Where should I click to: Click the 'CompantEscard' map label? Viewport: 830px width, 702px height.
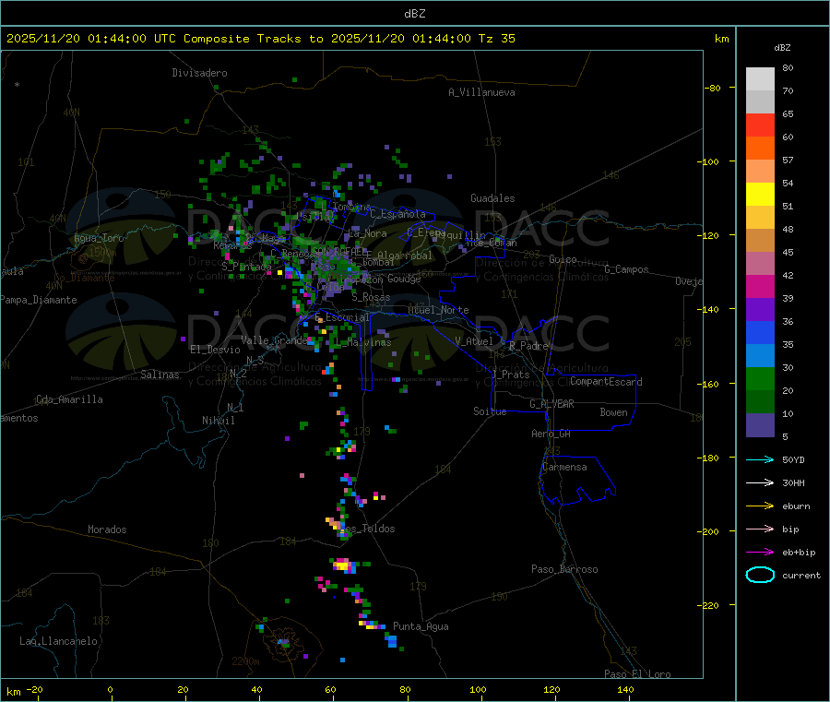coord(606,382)
